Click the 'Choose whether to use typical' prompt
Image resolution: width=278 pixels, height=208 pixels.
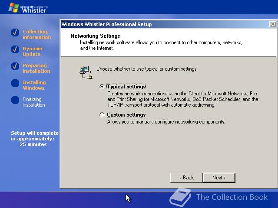click(x=147, y=69)
